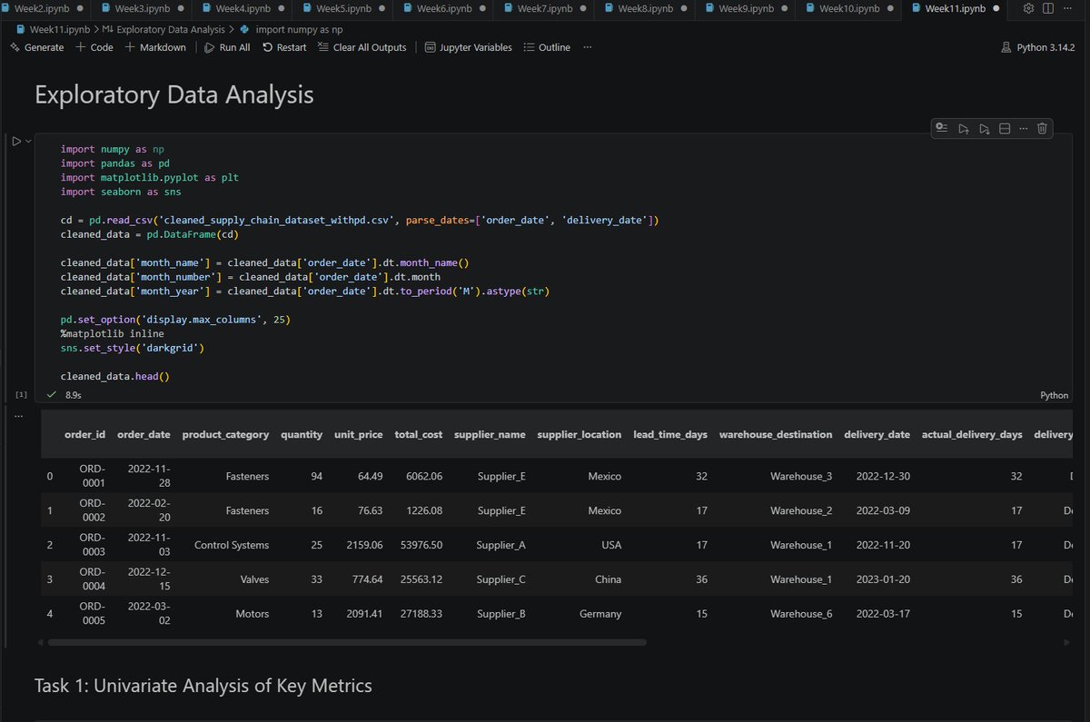Click the Supplier_C name cell
This screenshot has width=1090, height=722.
pos(500,579)
